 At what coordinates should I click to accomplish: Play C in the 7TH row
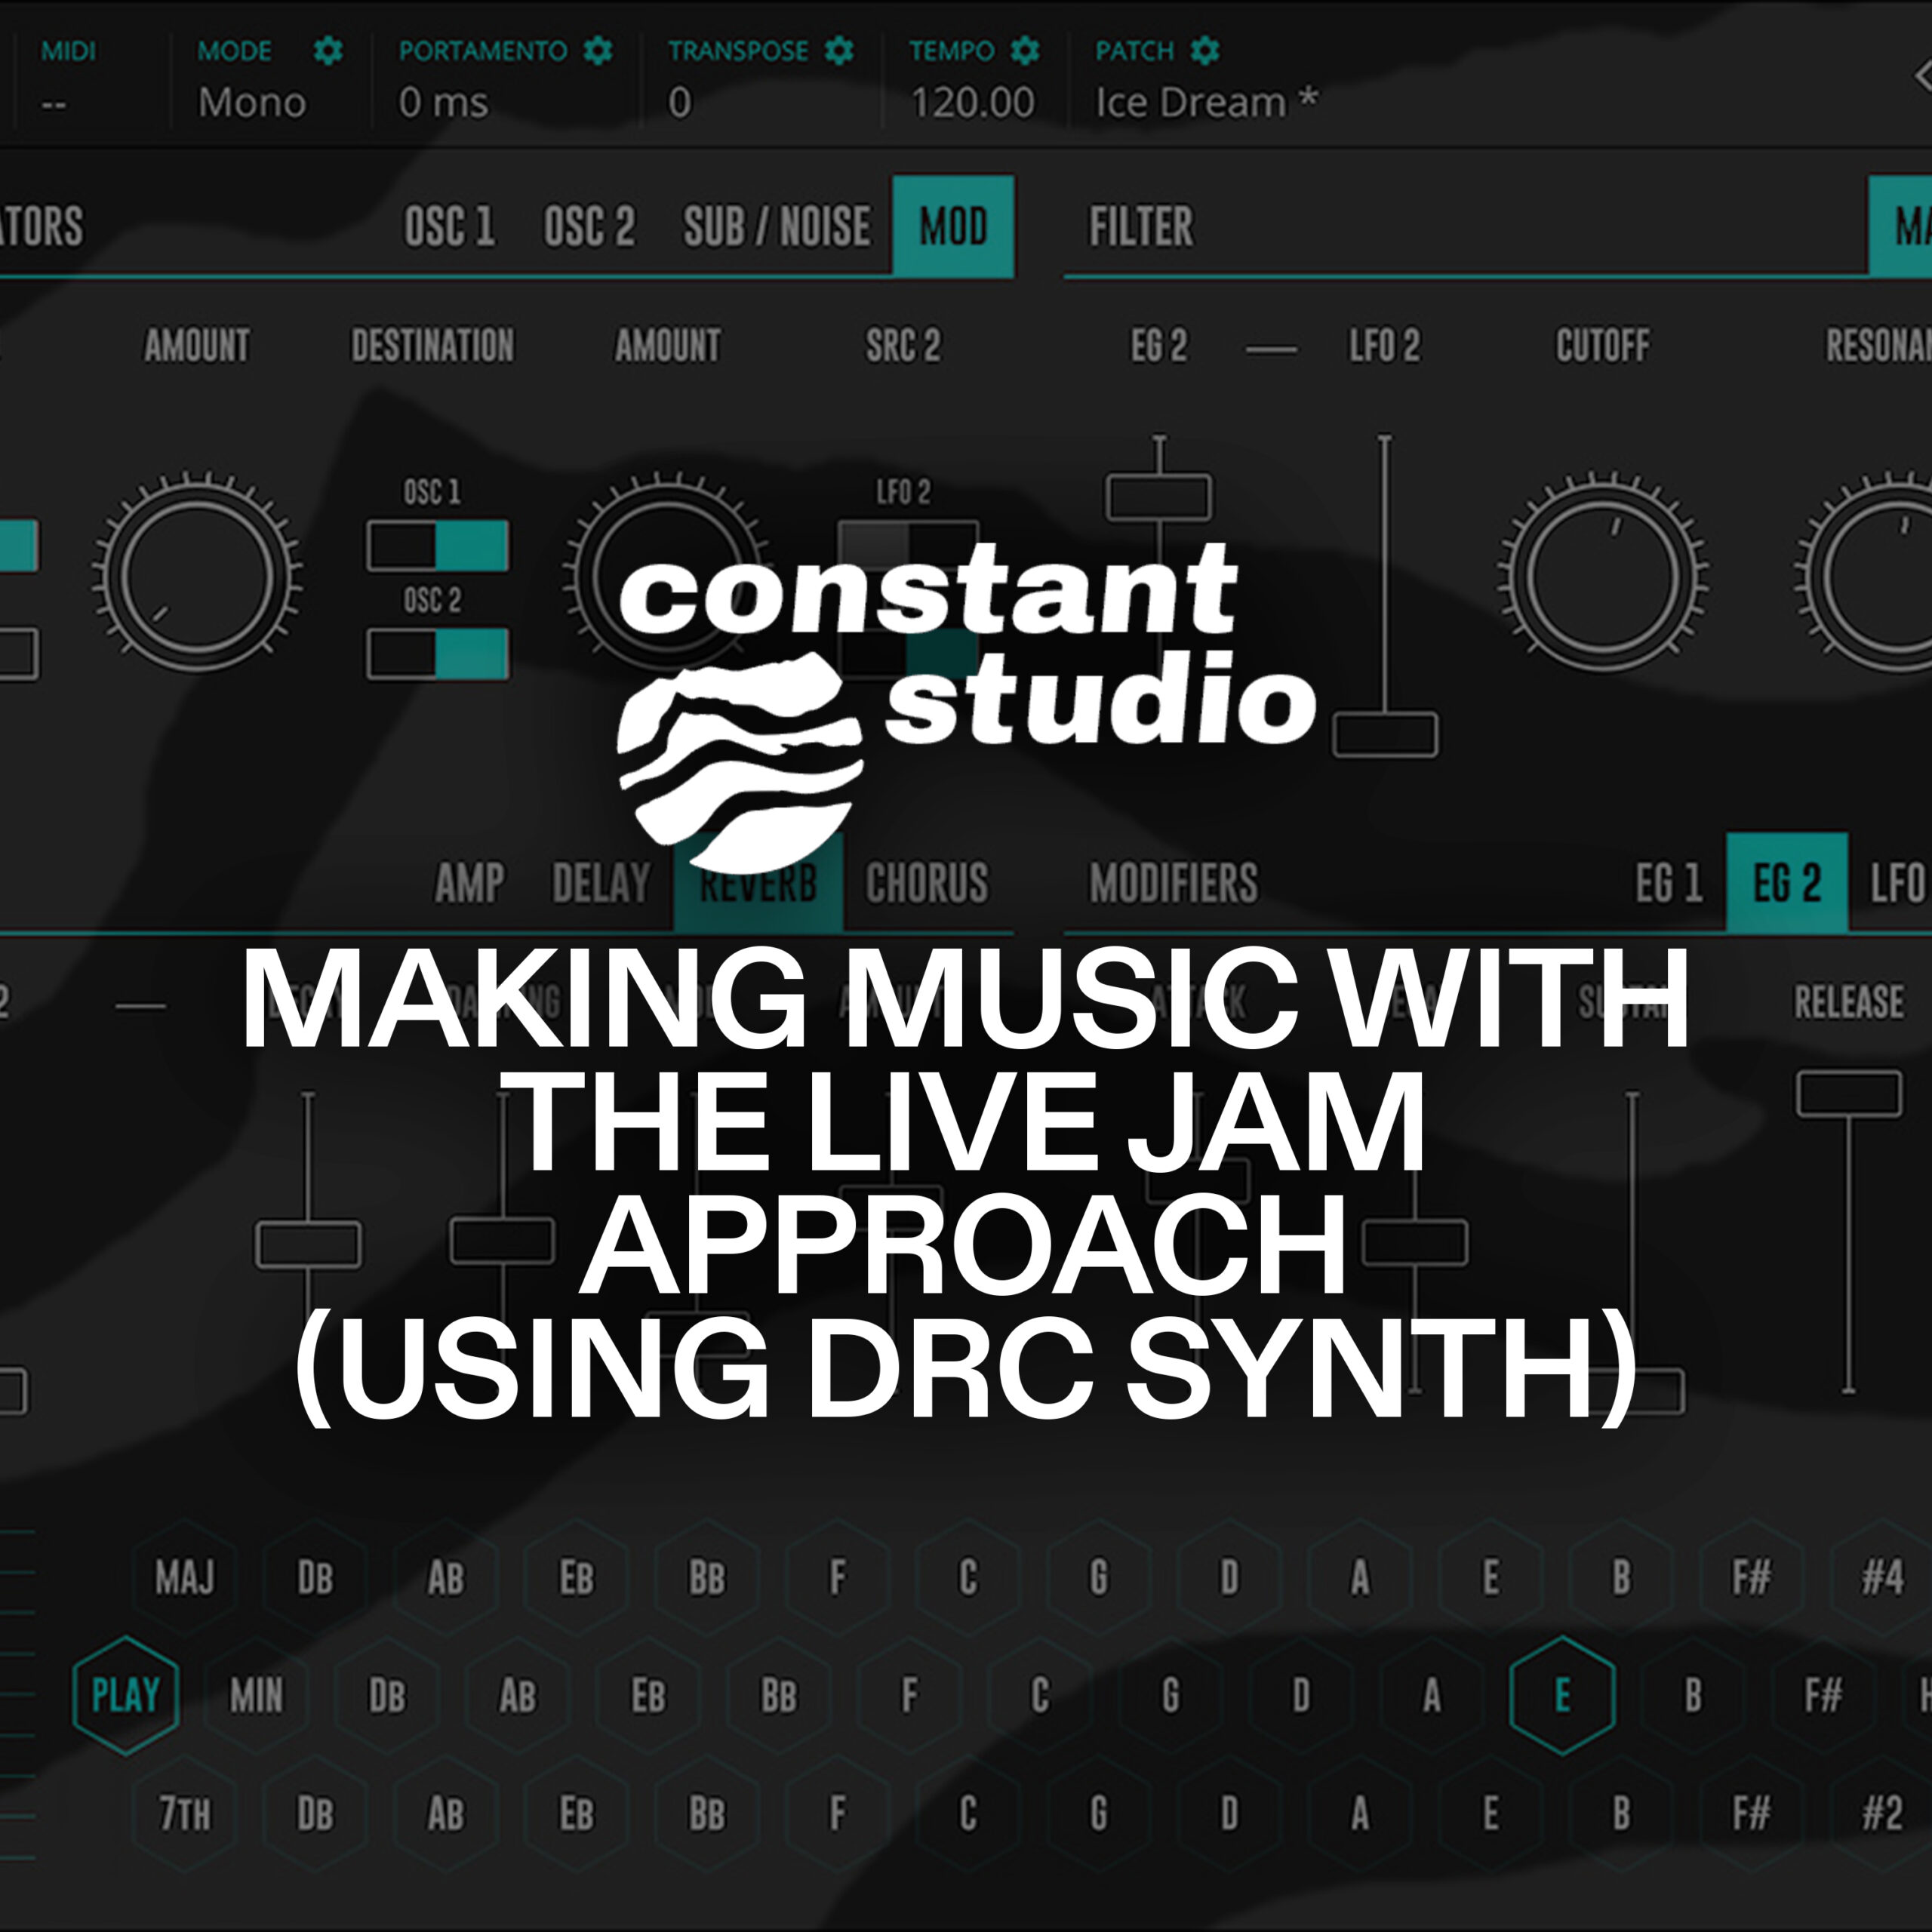(x=968, y=1814)
